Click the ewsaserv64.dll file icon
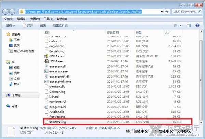The height and width of the screenshot is (139, 205). [x=46, y=76]
